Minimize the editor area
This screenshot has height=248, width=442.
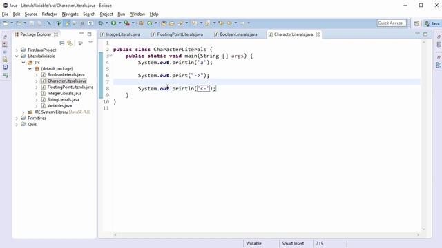point(417,34)
